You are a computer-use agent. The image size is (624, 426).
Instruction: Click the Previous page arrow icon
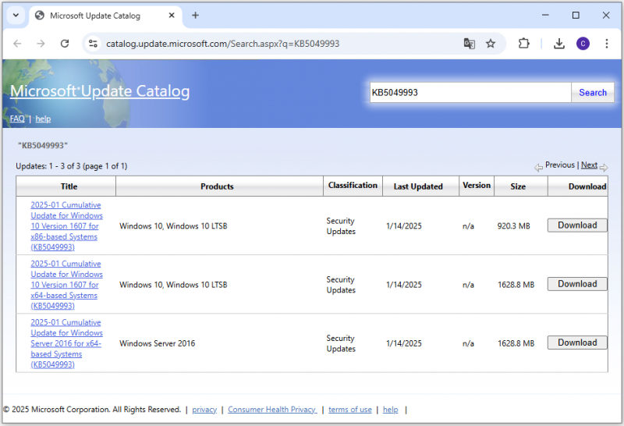point(538,167)
